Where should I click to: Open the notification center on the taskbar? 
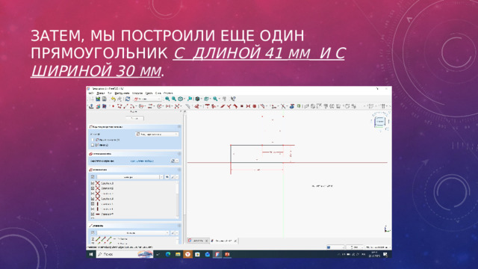click(x=385, y=254)
